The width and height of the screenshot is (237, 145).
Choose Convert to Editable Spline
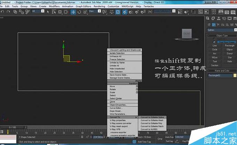(x=152, y=117)
